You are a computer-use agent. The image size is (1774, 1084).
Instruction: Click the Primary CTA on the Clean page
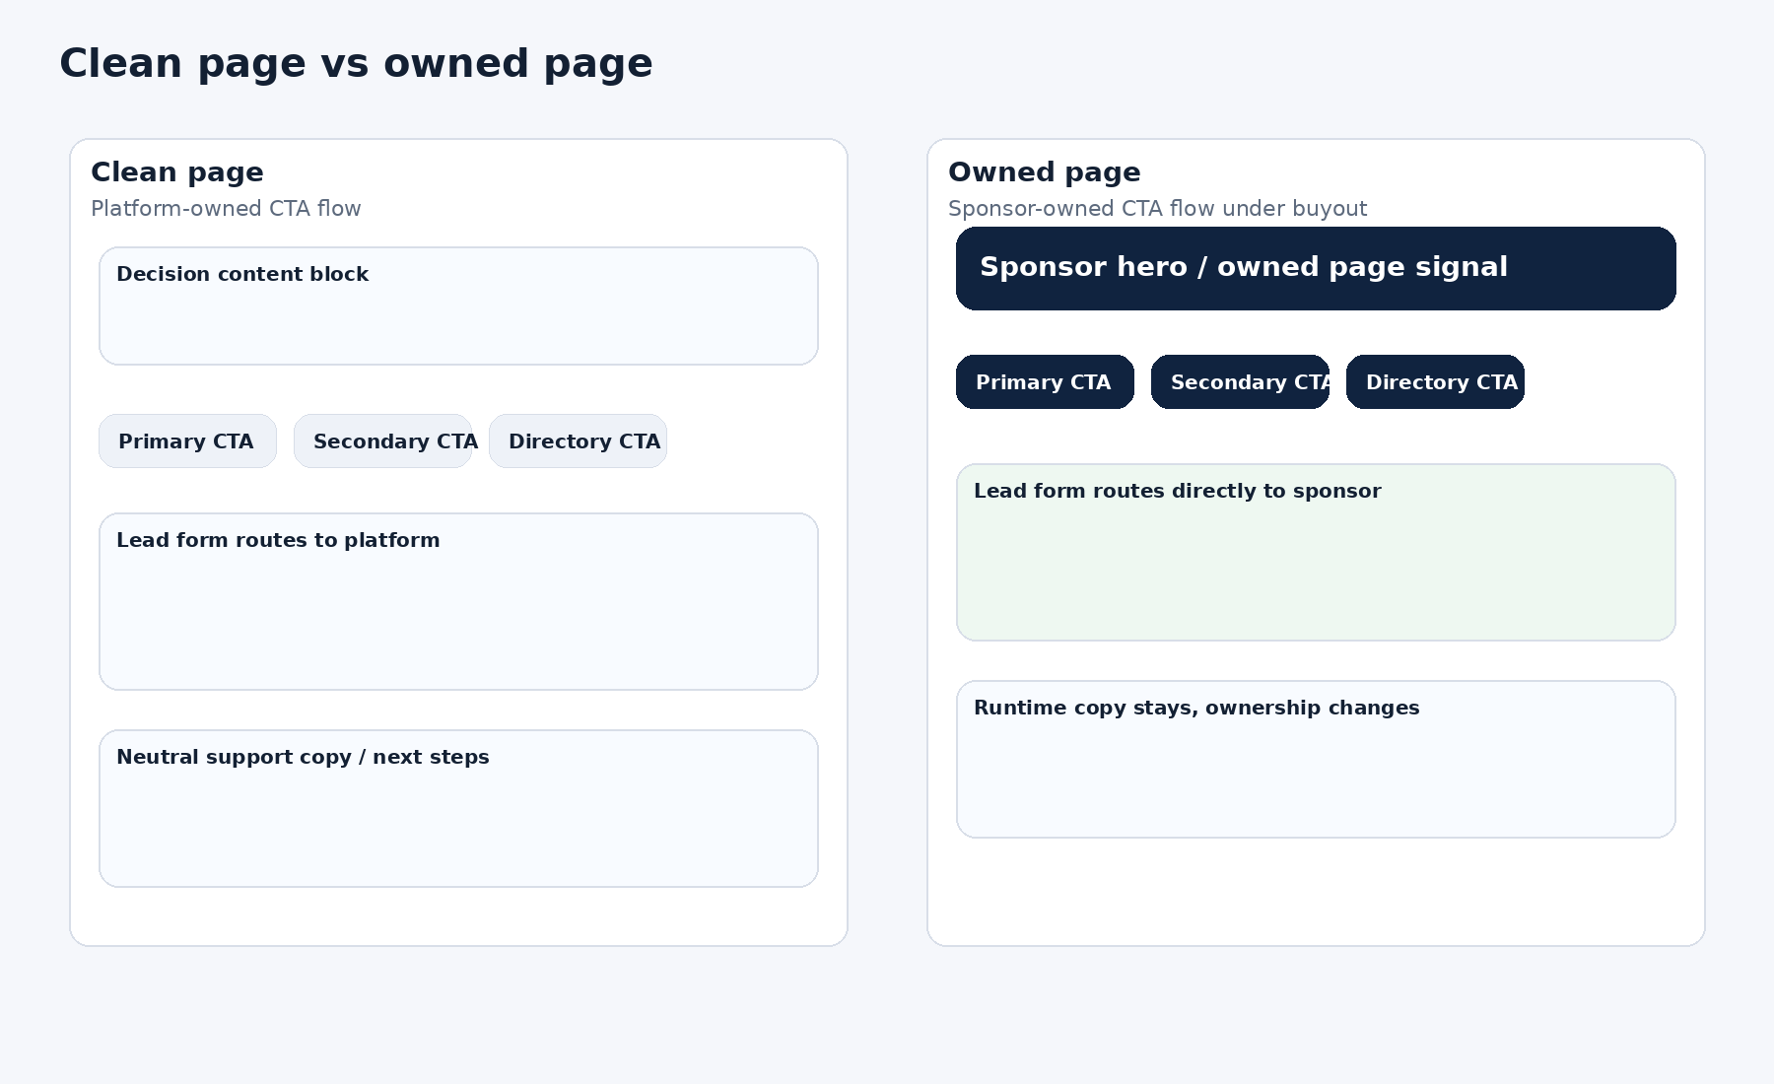tap(187, 440)
